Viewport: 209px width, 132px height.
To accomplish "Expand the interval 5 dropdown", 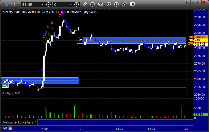I will [71, 4].
